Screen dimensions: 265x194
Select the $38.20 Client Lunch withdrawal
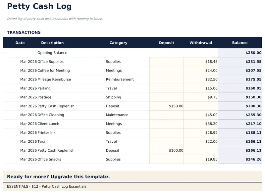[x=201, y=124]
